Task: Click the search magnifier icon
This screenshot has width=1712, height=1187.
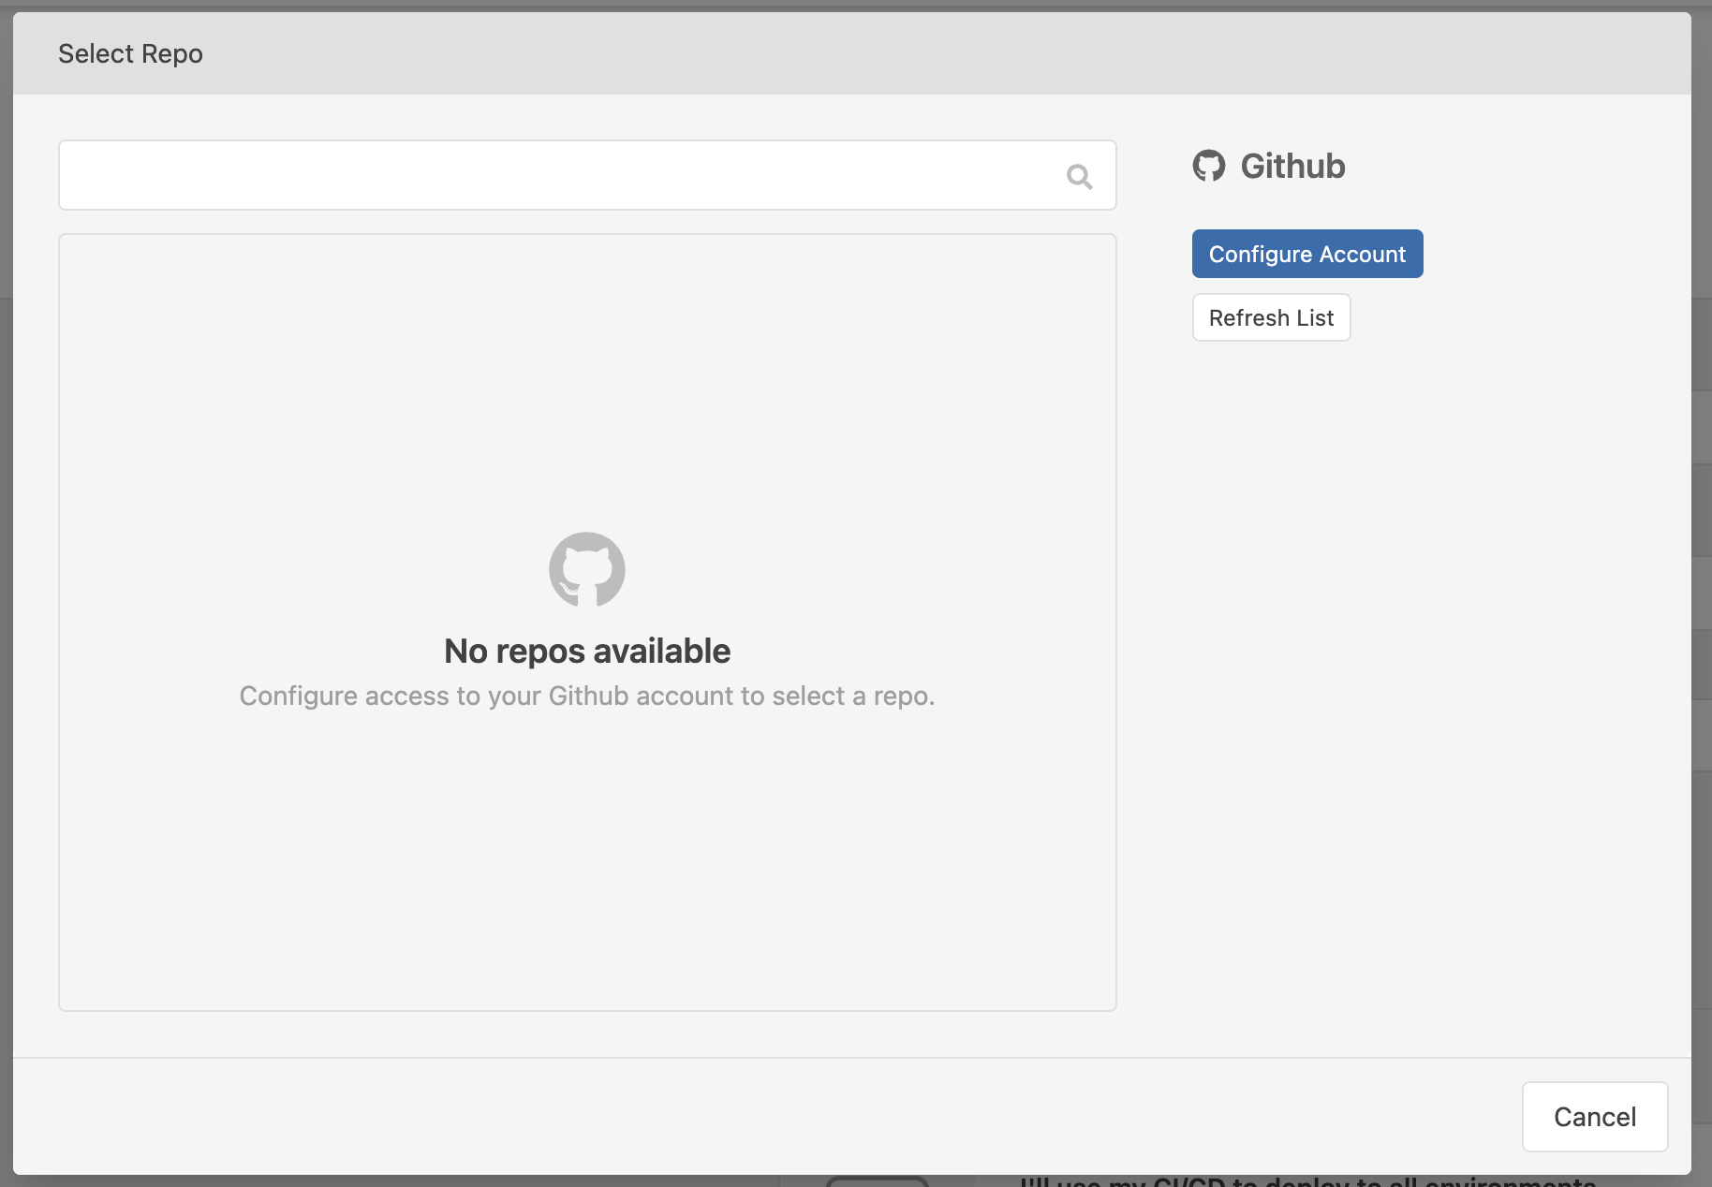Action: coord(1079,176)
